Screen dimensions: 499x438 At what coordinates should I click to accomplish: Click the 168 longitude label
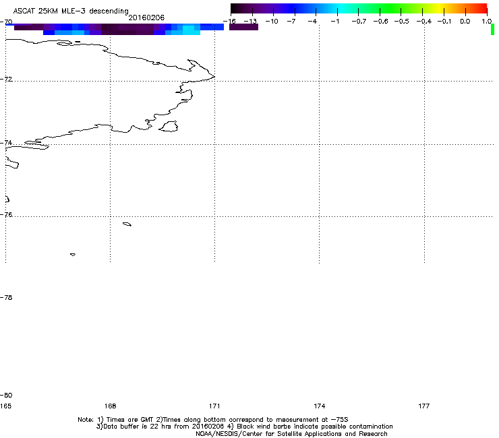110,406
